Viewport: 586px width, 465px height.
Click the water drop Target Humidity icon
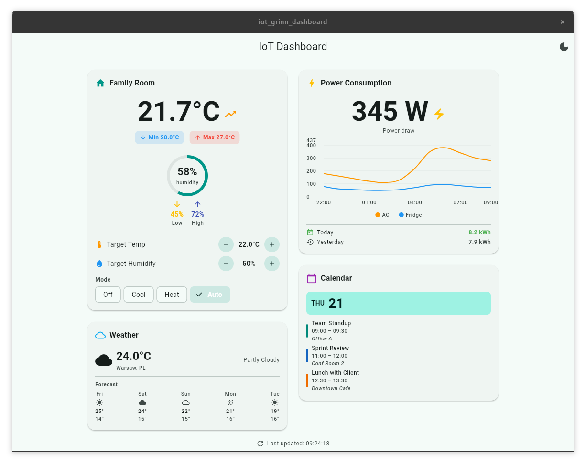[99, 264]
